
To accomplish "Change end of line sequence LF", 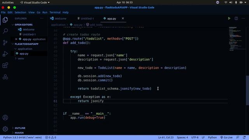I will click(203, 137).
